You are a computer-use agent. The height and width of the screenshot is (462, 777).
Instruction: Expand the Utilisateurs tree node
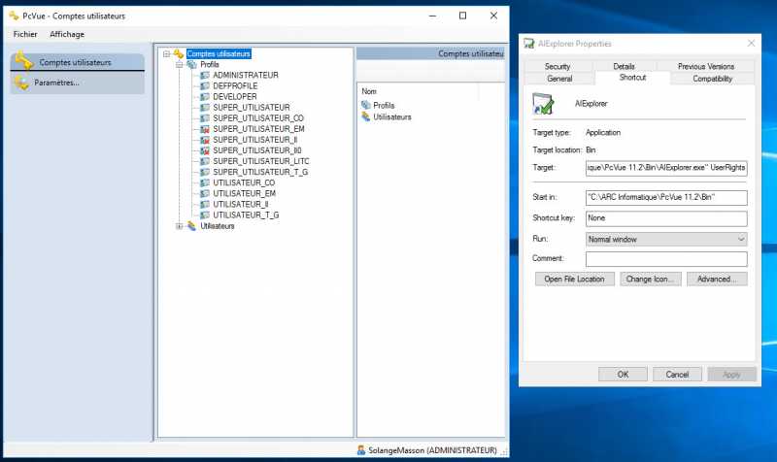click(180, 226)
